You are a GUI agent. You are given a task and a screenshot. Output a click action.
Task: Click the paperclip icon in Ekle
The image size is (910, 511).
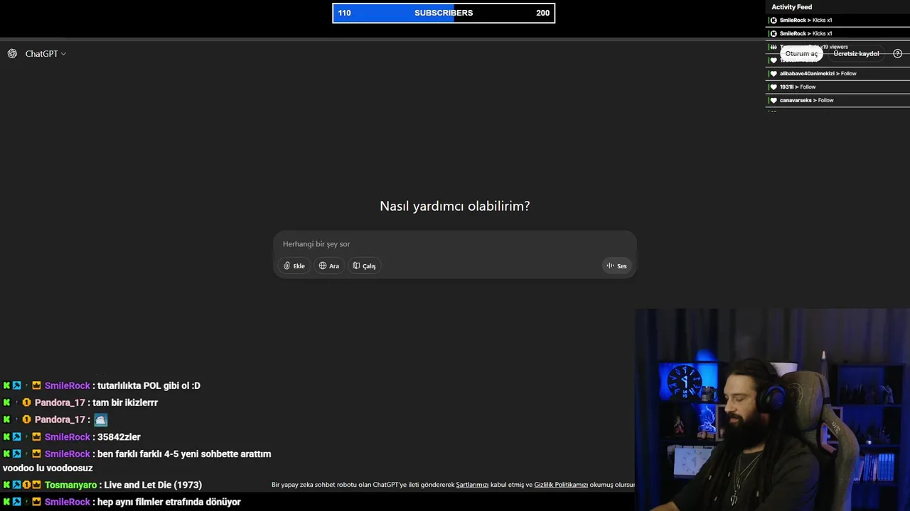tap(287, 266)
